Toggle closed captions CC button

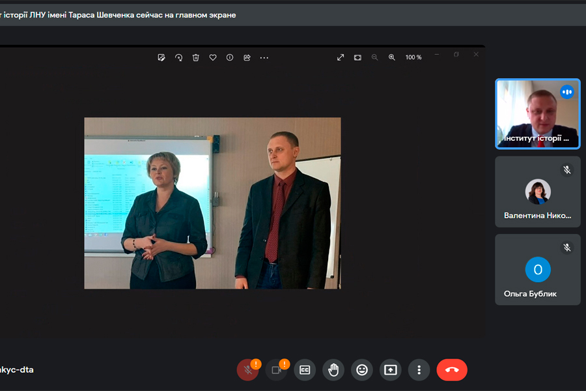click(x=305, y=370)
